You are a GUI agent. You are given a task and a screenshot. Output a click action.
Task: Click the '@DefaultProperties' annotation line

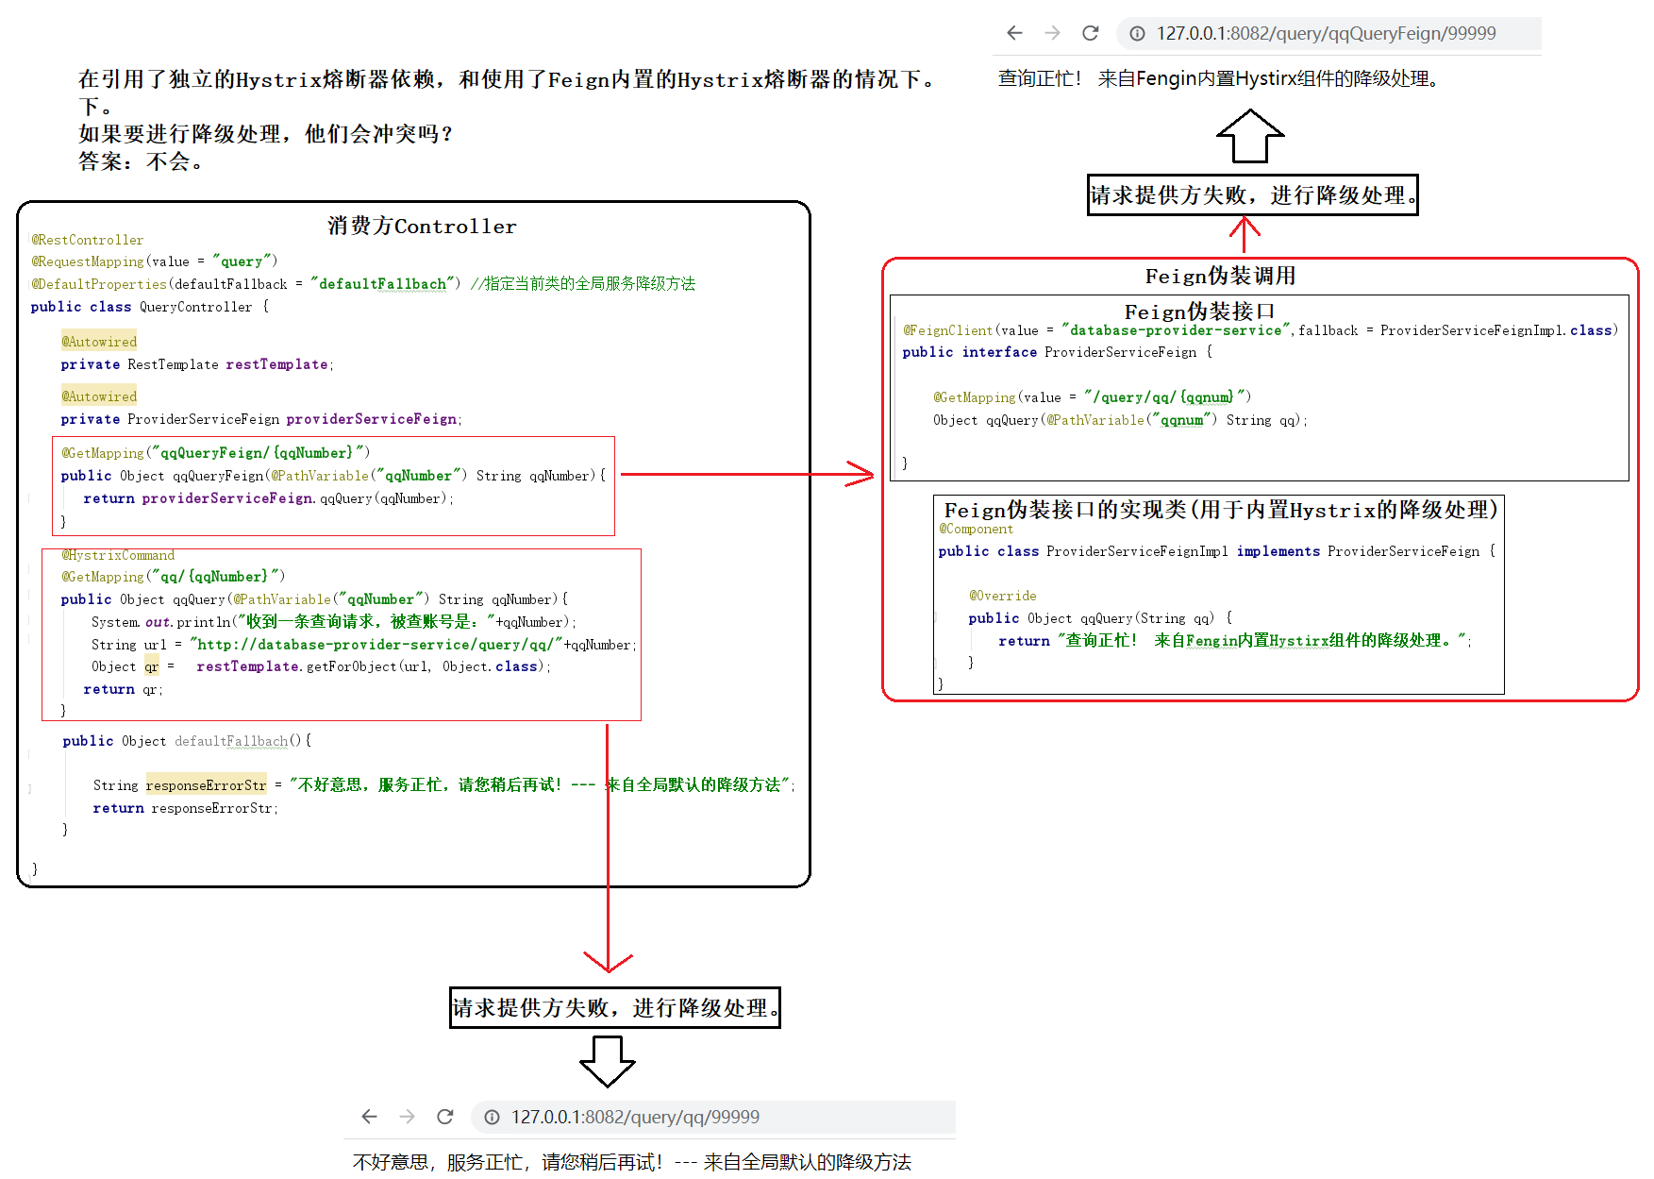(363, 283)
